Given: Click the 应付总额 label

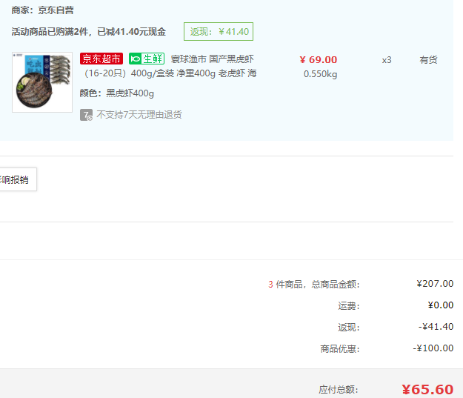Looking at the screenshot, I should [339, 390].
